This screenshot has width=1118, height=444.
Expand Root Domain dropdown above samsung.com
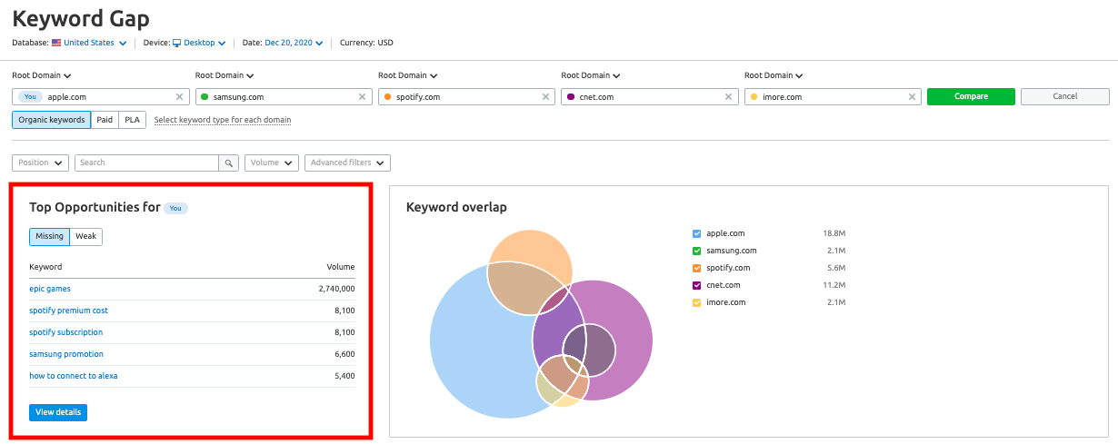(x=225, y=75)
